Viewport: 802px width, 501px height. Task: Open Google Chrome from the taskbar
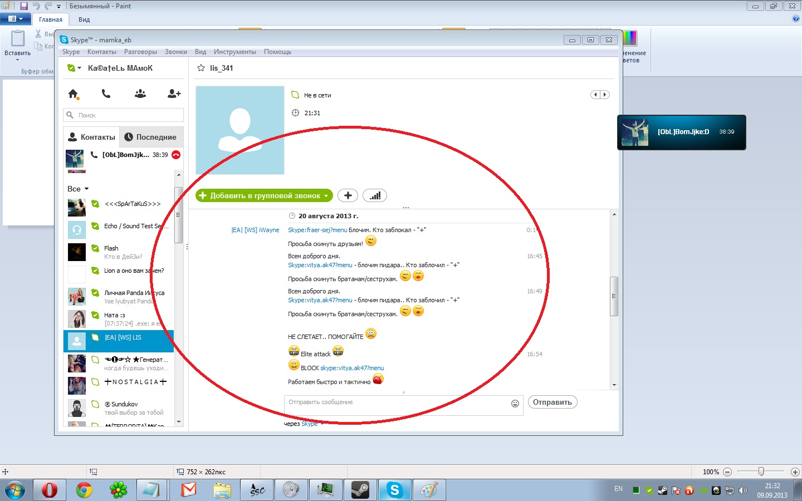[84, 490]
